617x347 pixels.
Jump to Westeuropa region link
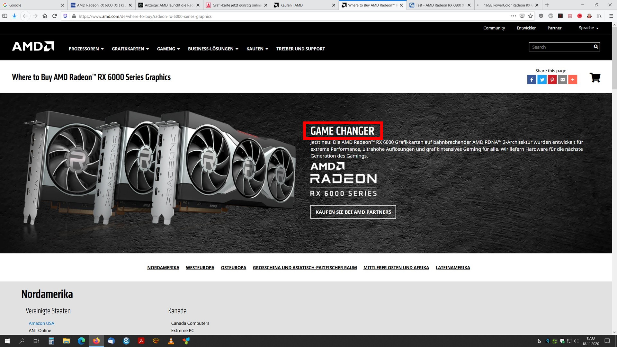pos(200,268)
